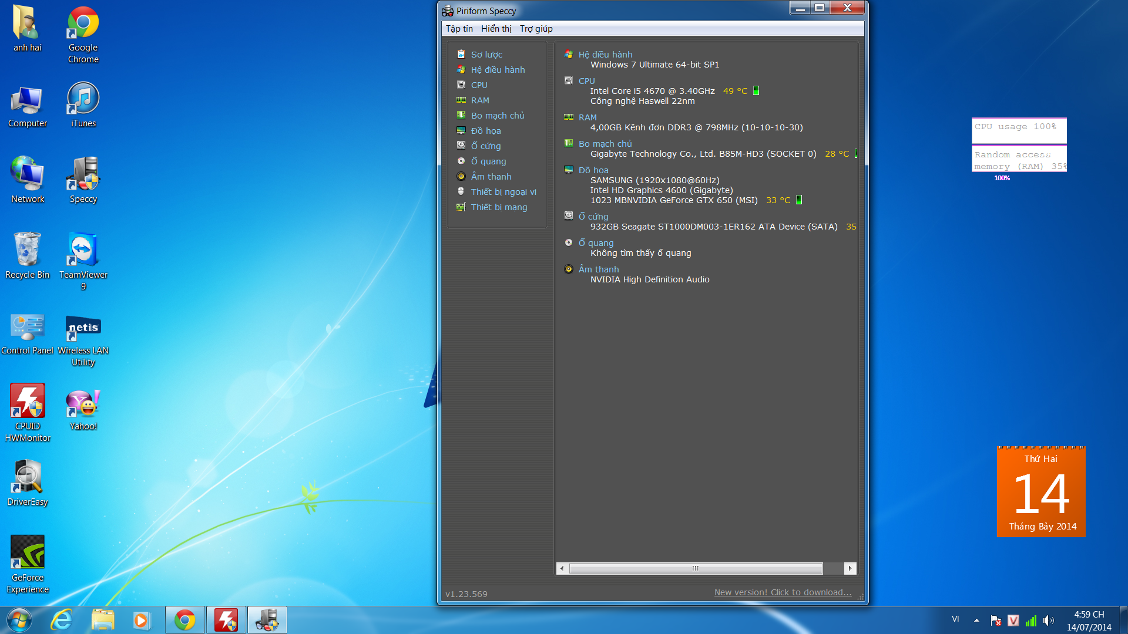Select the anh hai folder on desktop
Screen dimensions: 1128x634
tap(28, 29)
